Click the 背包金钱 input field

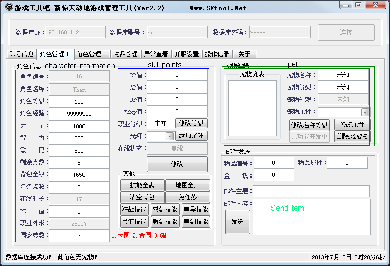[79, 175]
